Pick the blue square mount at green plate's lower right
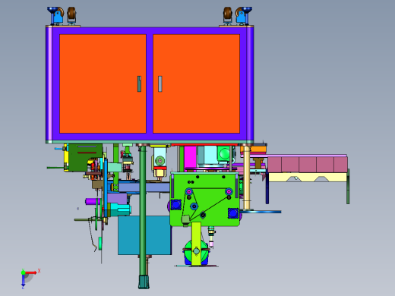The image size is (395, 296). click(233, 213)
